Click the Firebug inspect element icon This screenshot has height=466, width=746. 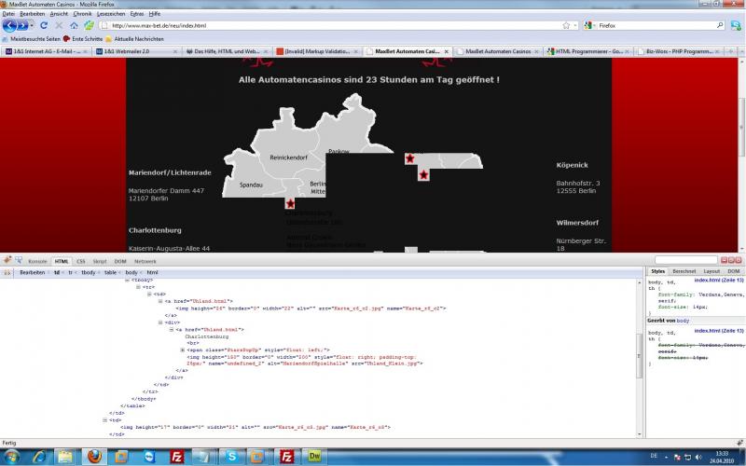18,262
